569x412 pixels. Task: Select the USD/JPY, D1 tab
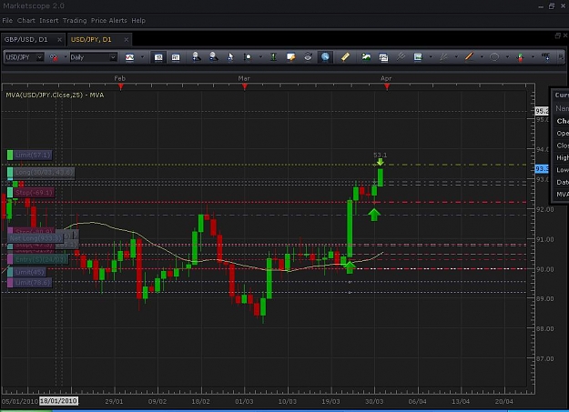tap(91, 39)
